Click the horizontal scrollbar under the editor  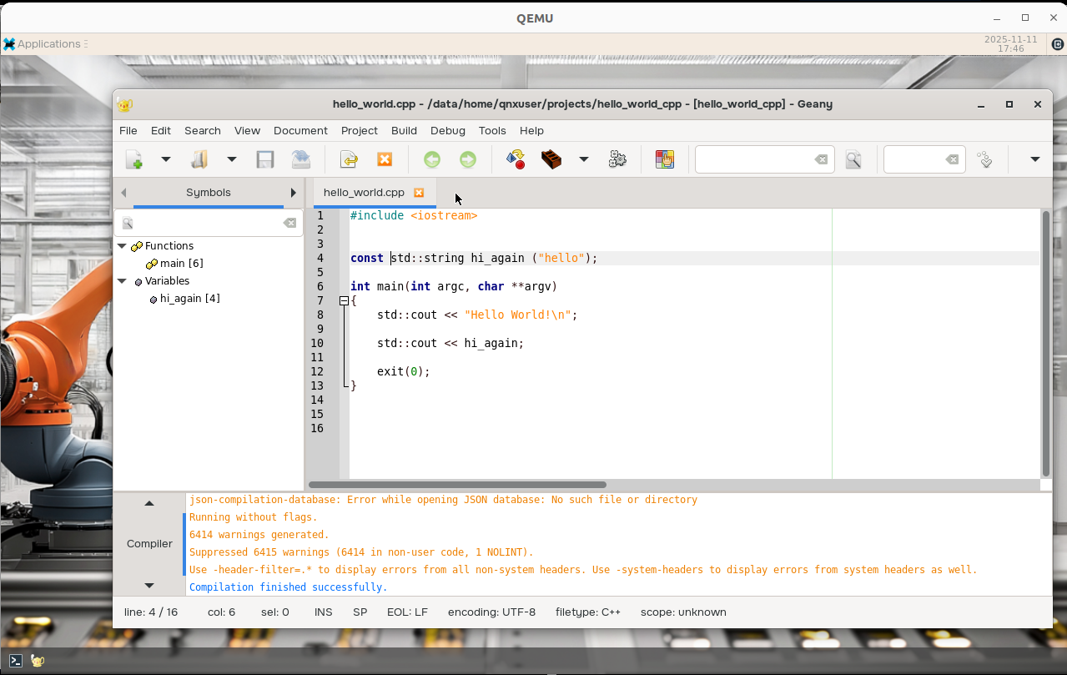457,485
